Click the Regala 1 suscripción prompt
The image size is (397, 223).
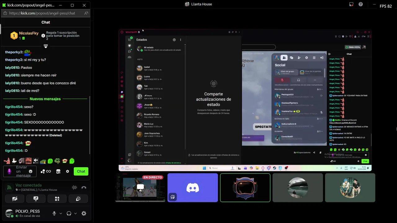(x=63, y=36)
